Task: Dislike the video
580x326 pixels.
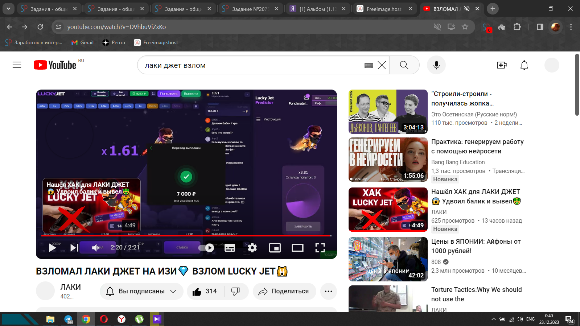Action: (236, 291)
